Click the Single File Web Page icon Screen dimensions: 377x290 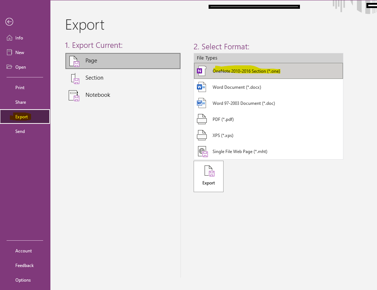pyautogui.click(x=203, y=152)
